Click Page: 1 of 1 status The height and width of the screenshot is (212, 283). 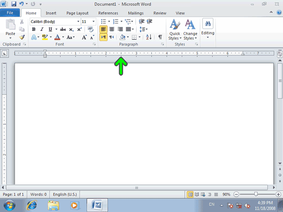coord(13,194)
